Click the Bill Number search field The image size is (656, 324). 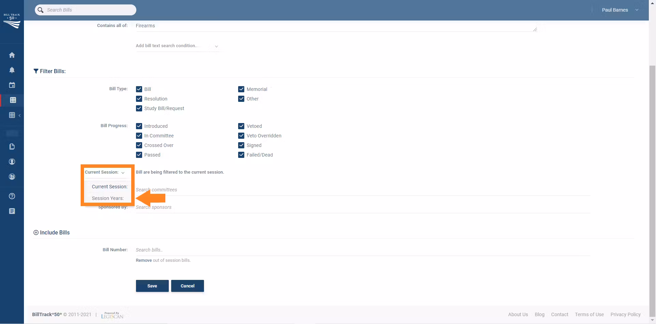(x=363, y=250)
